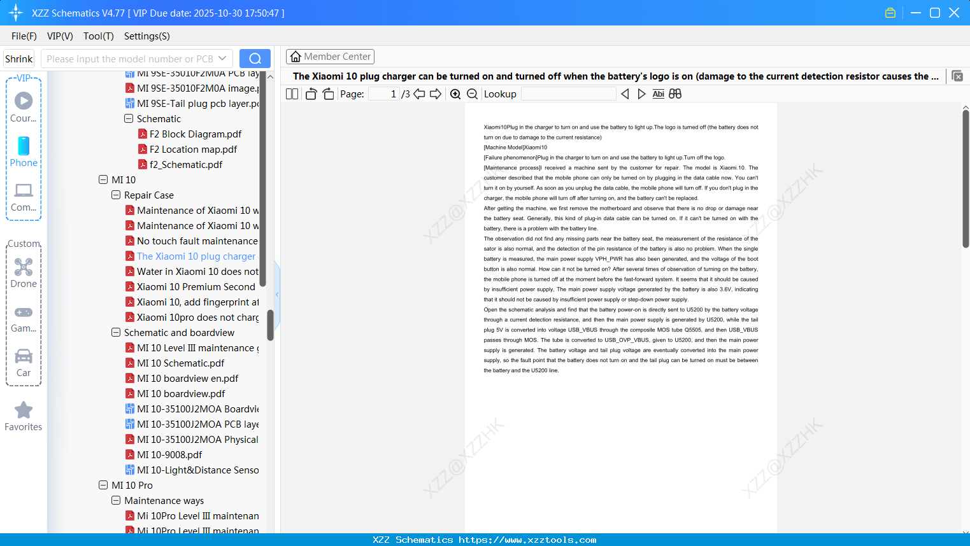Open Water in Xiaomi 10 repair case
This screenshot has width=970, height=546.
coord(197,272)
